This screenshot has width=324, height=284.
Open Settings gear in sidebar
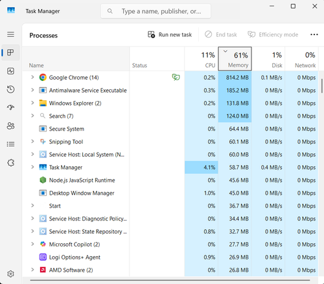click(x=10, y=274)
